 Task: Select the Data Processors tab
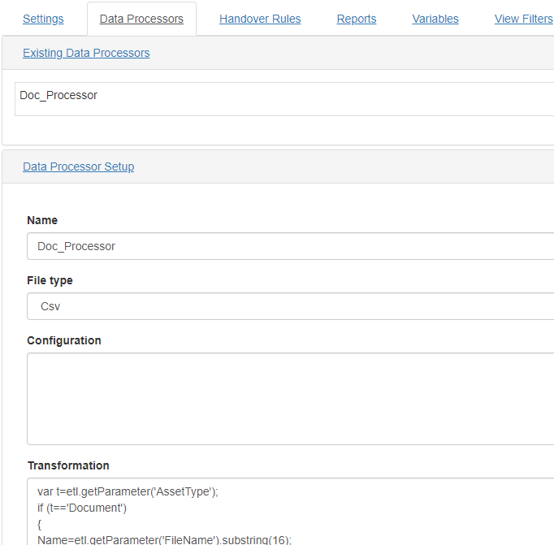(x=141, y=19)
